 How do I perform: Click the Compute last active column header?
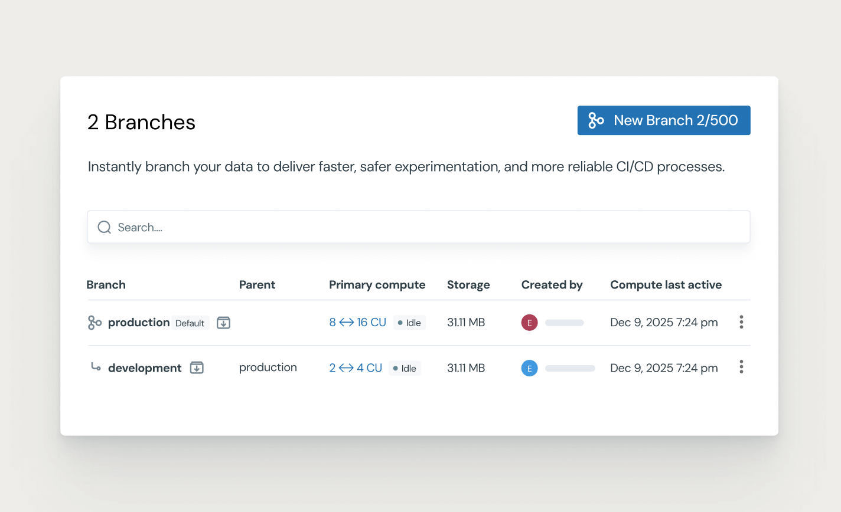[x=666, y=285]
